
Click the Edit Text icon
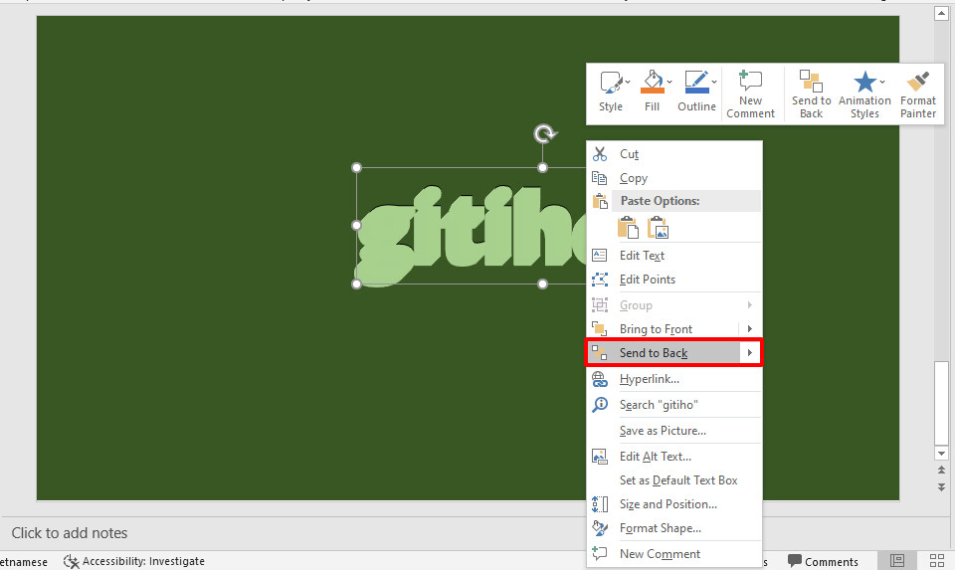pos(600,256)
